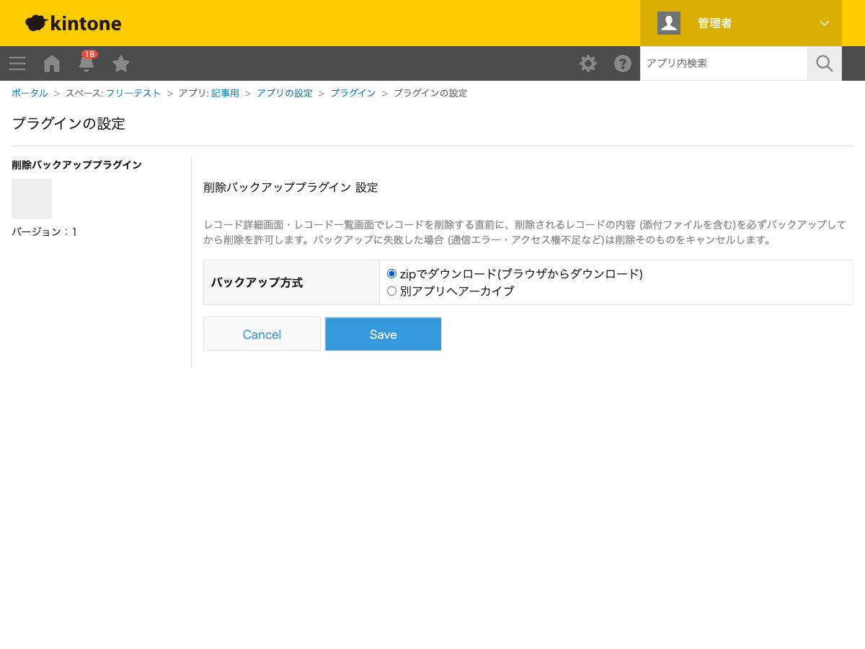Open the help question mark icon
Viewport: 865px width, 649px height.
click(x=623, y=63)
